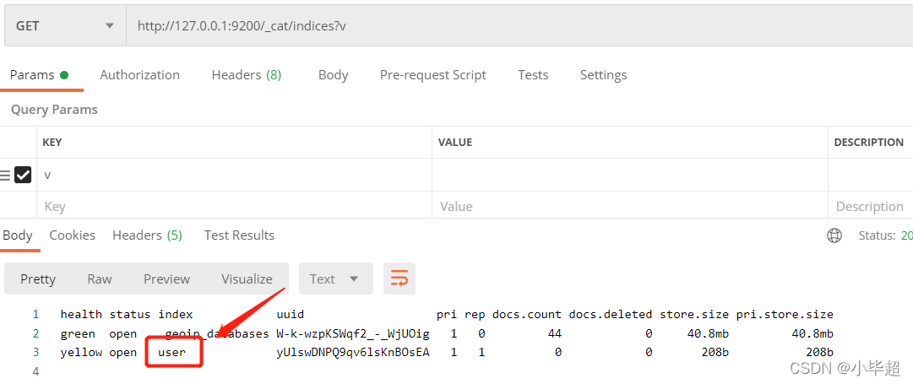
Task: Open the Test Results tab
Action: click(239, 235)
